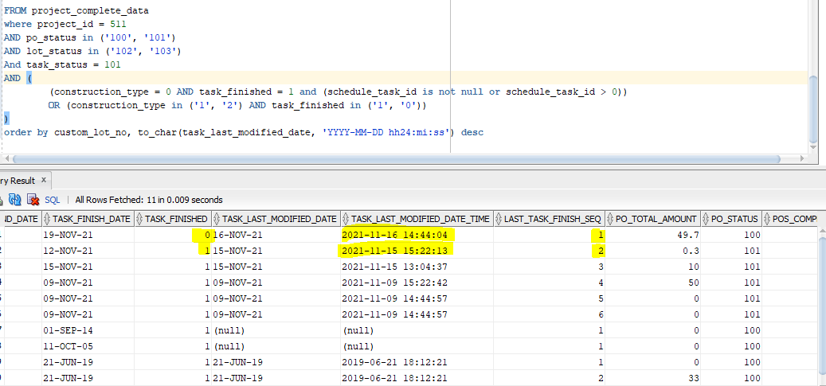The height and width of the screenshot is (386, 826).
Task: Select TASK_FINISH_DATE column header
Action: [x=88, y=219]
